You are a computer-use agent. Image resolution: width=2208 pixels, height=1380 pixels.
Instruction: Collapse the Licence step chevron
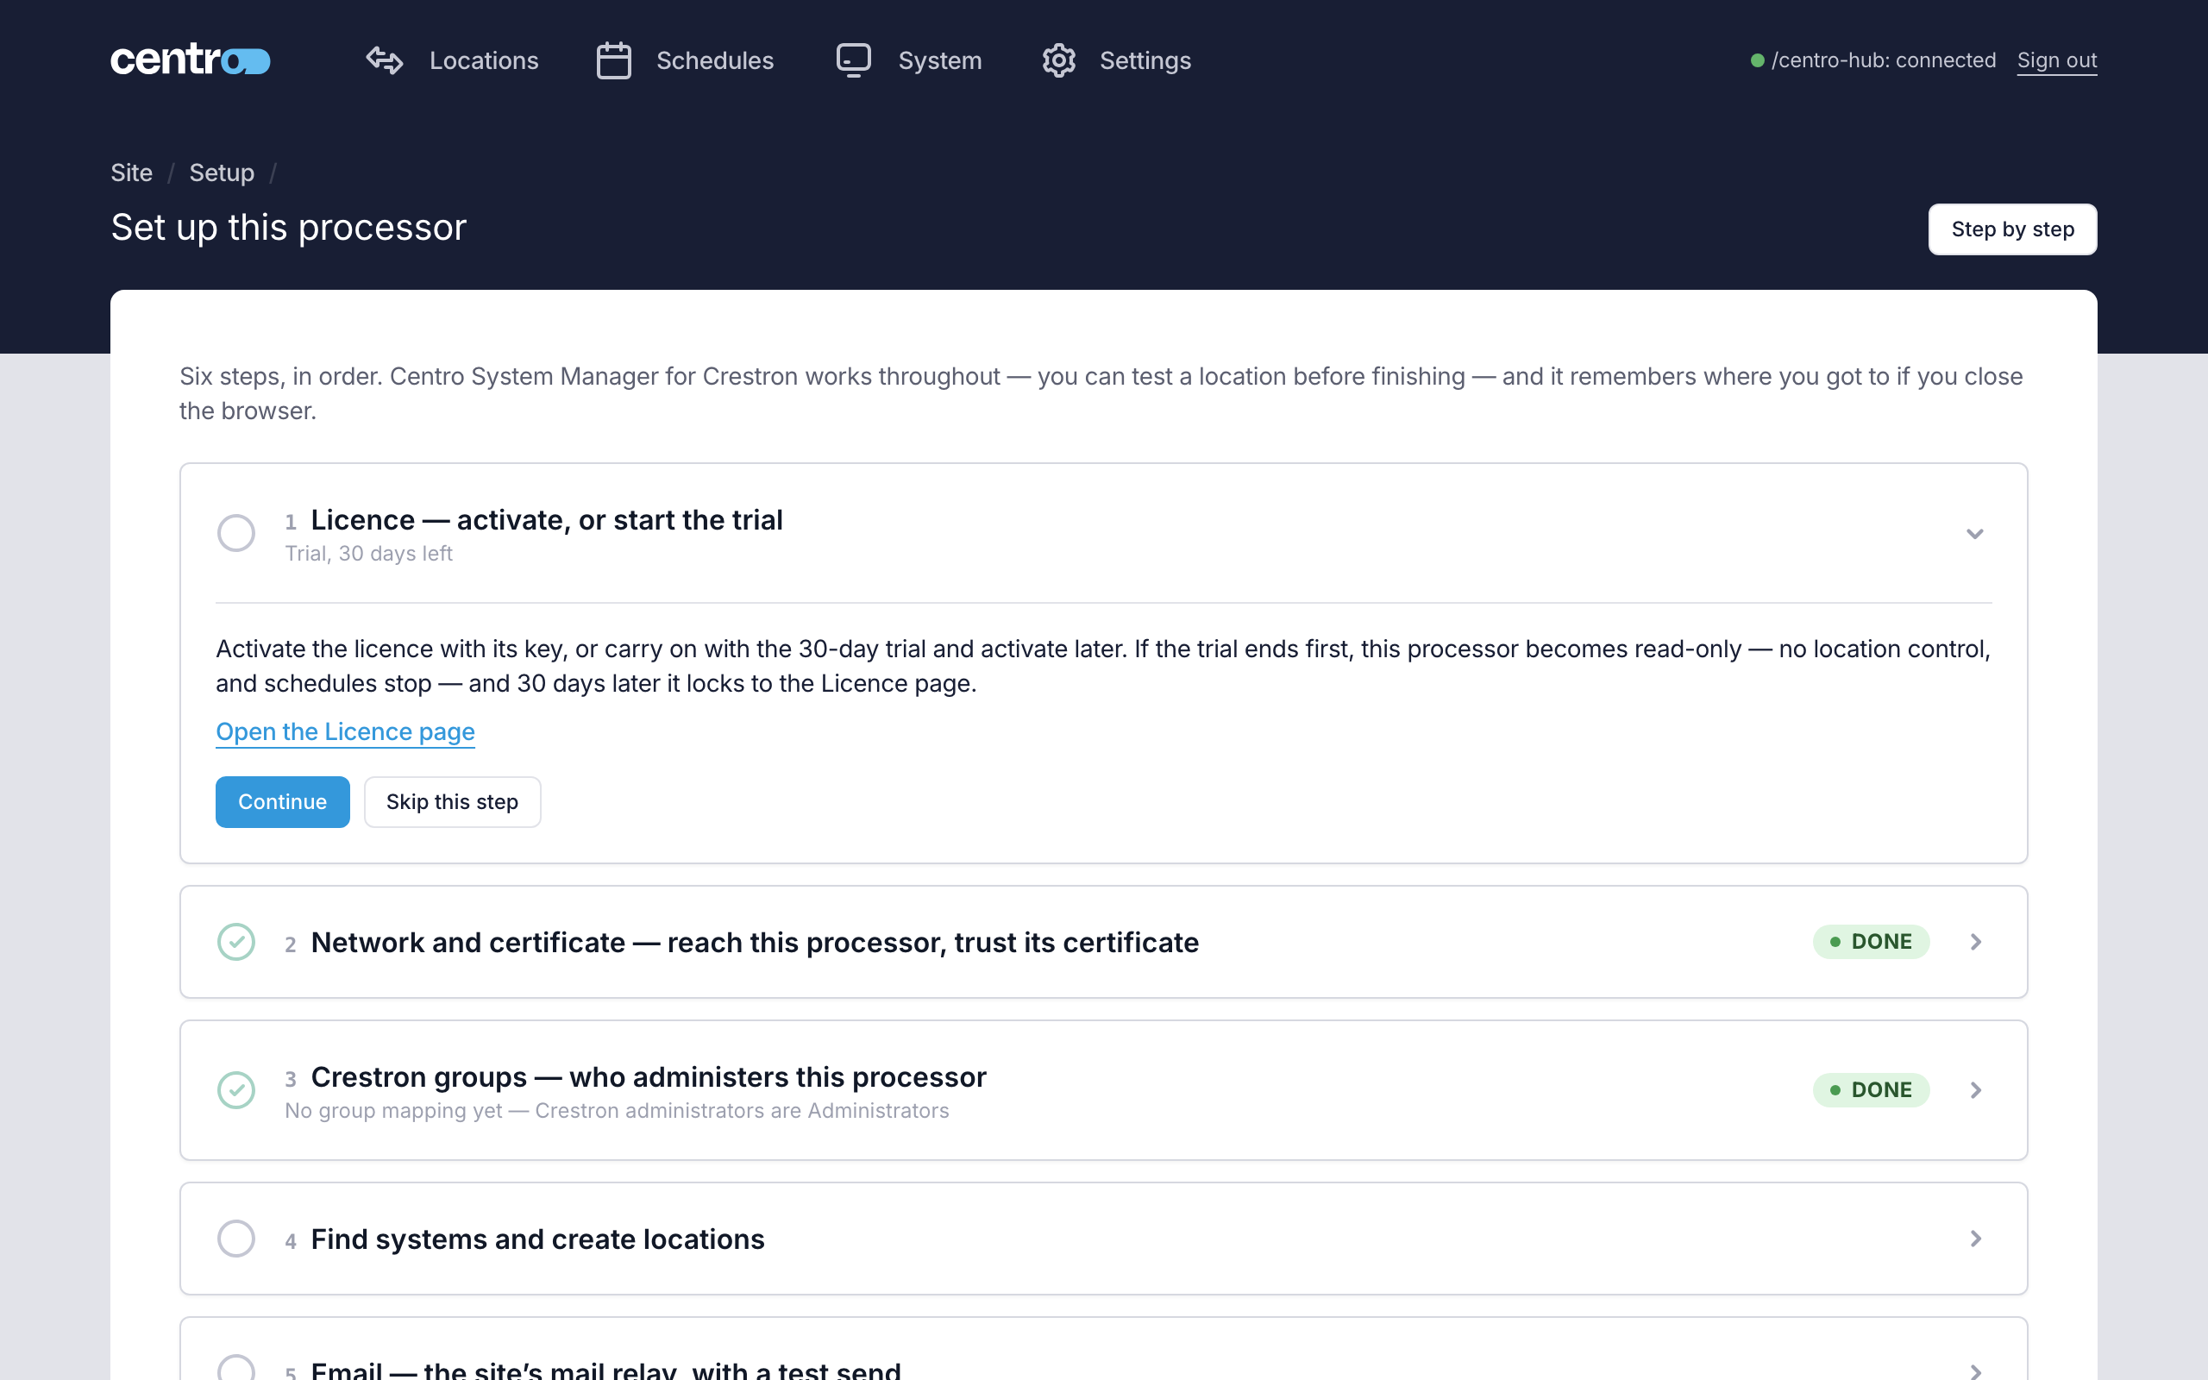[1974, 533]
